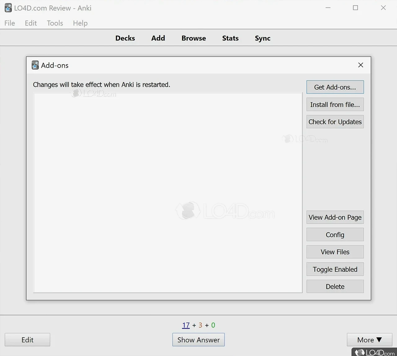
Task: Open Browse in the top toolbar
Action: (194, 38)
